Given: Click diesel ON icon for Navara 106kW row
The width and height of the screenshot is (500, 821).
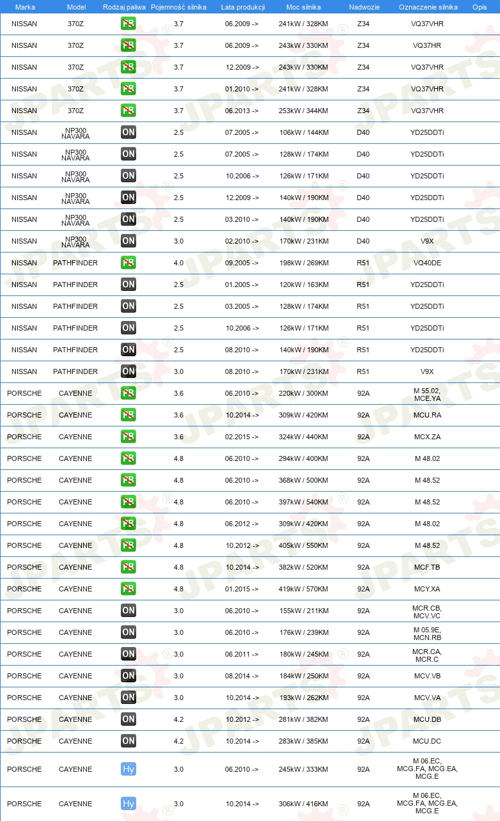Looking at the screenshot, I should click(129, 132).
